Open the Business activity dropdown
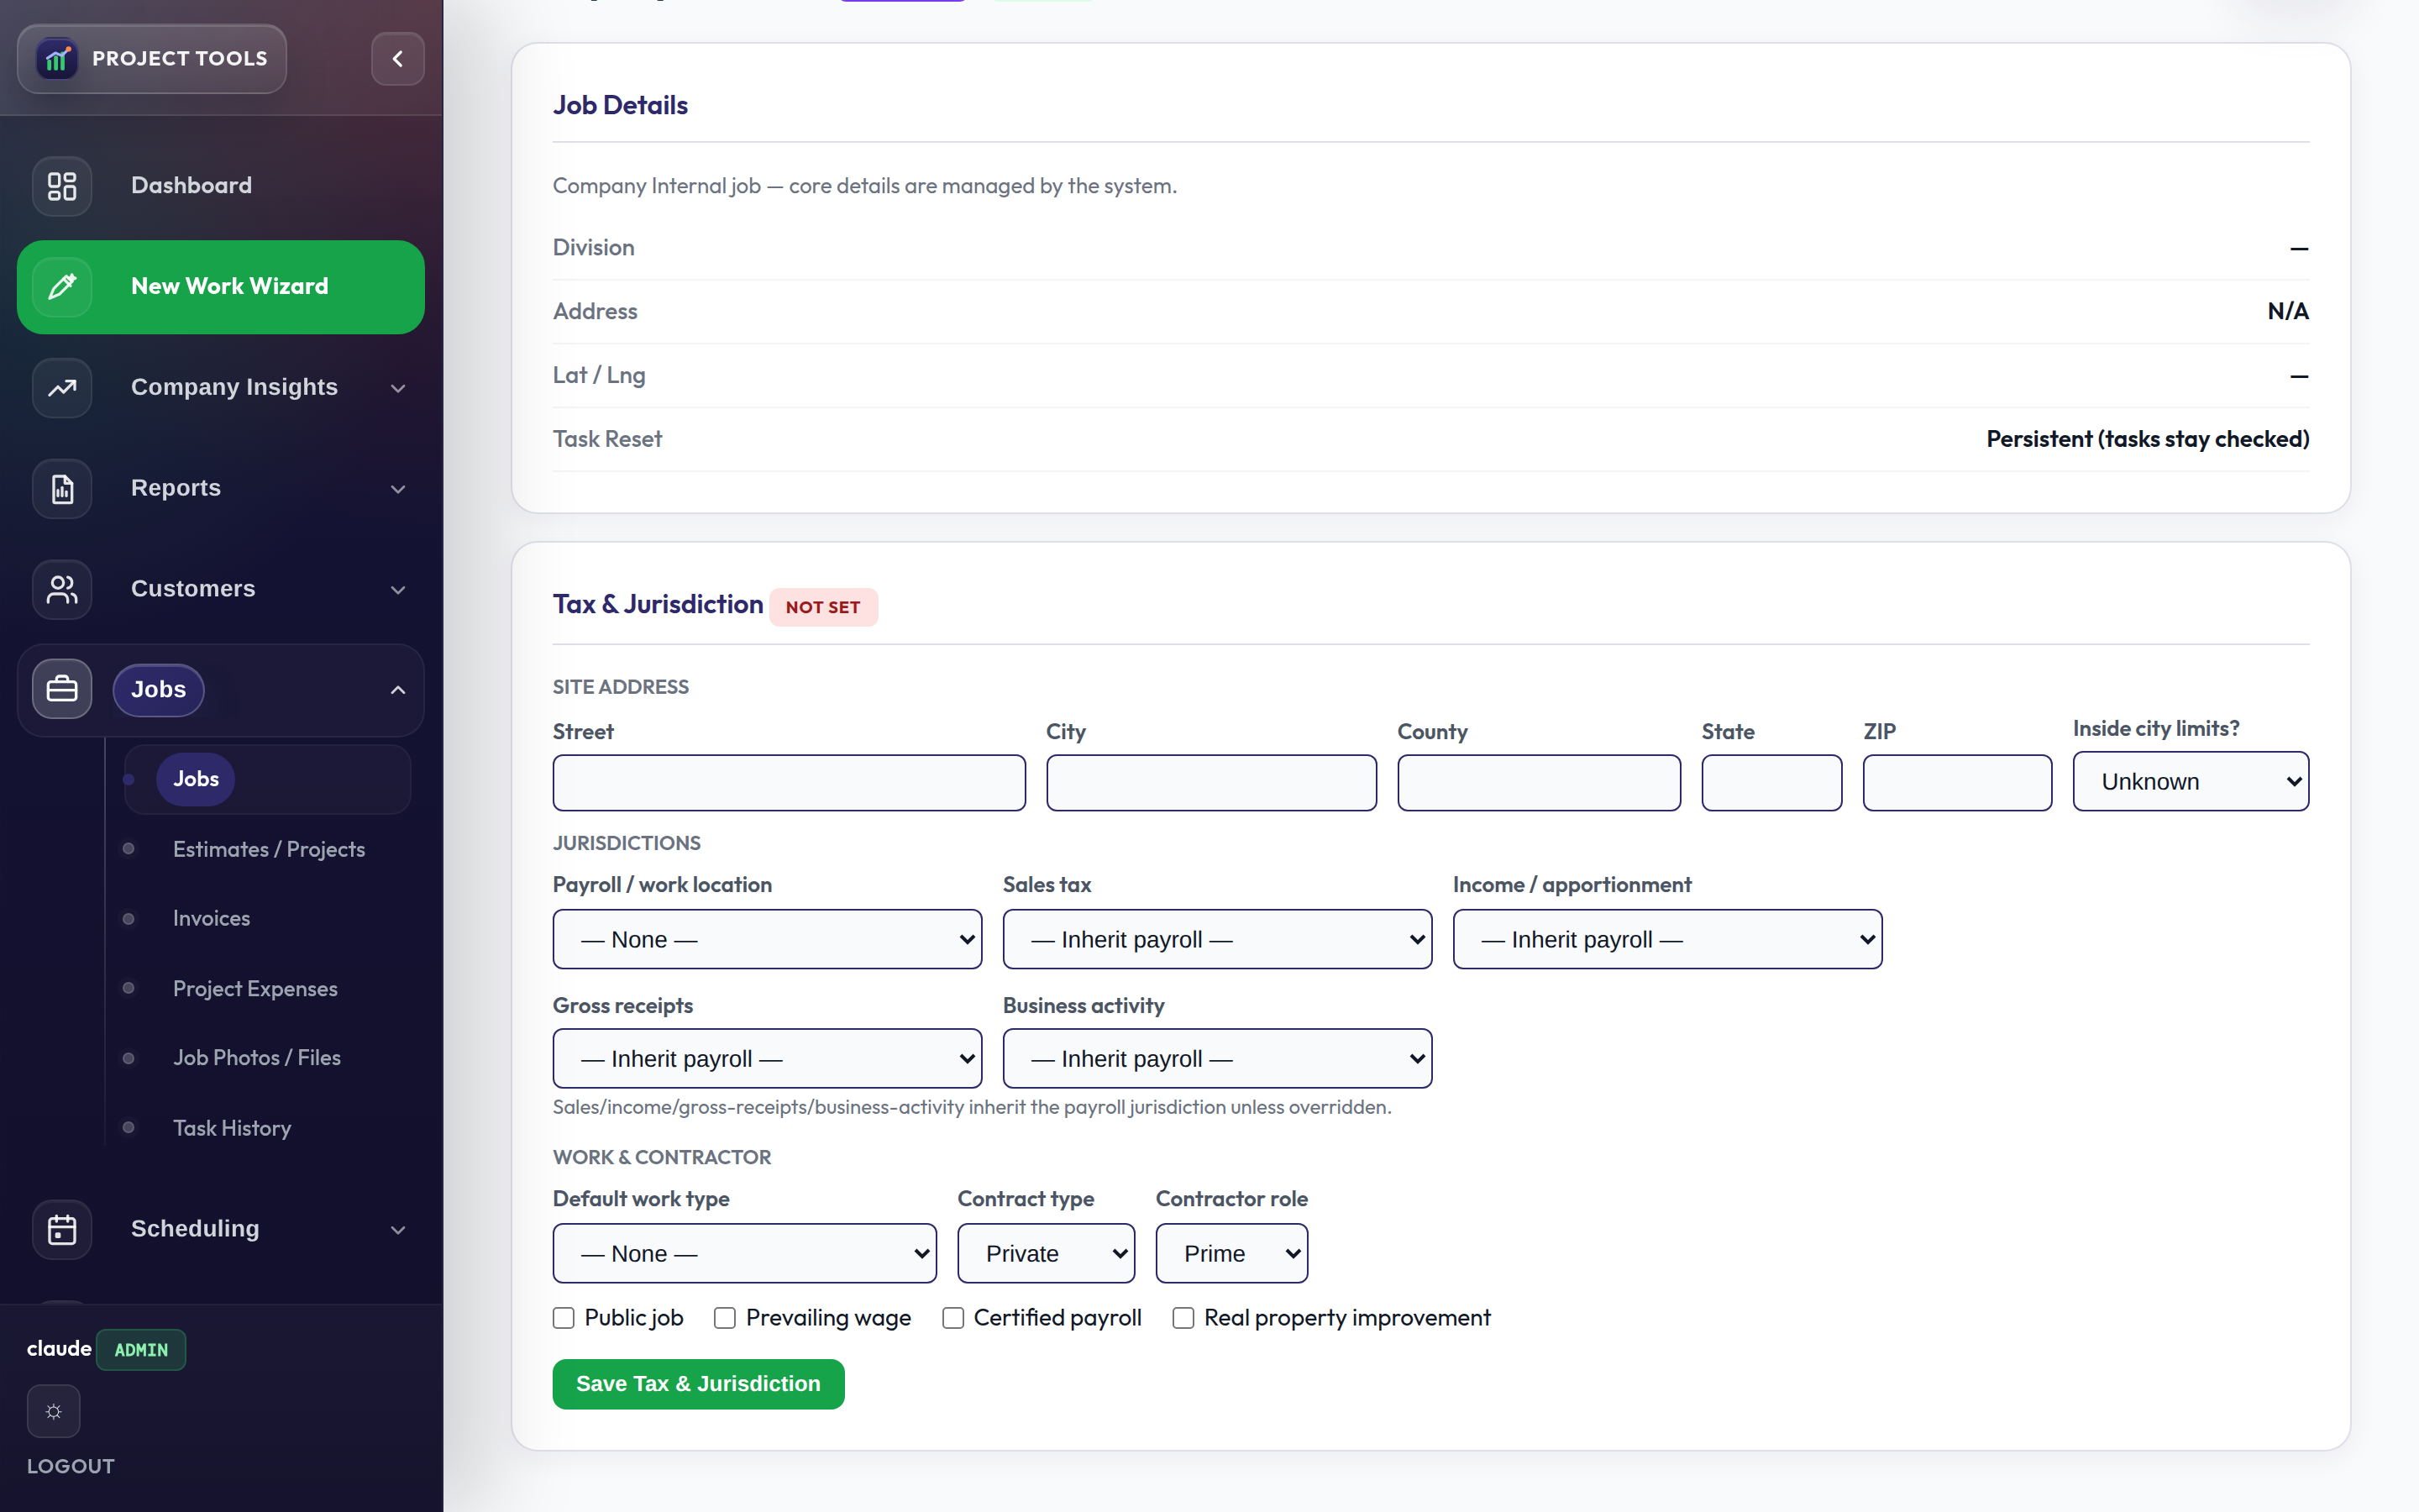Viewport: 2419px width, 1512px height. [x=1216, y=1059]
